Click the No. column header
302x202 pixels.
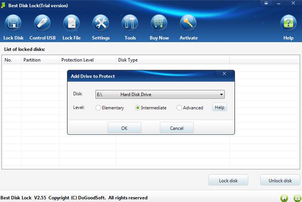tap(11, 60)
